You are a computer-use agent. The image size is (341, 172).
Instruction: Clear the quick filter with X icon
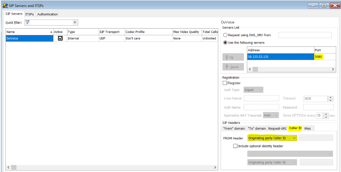tap(75, 22)
